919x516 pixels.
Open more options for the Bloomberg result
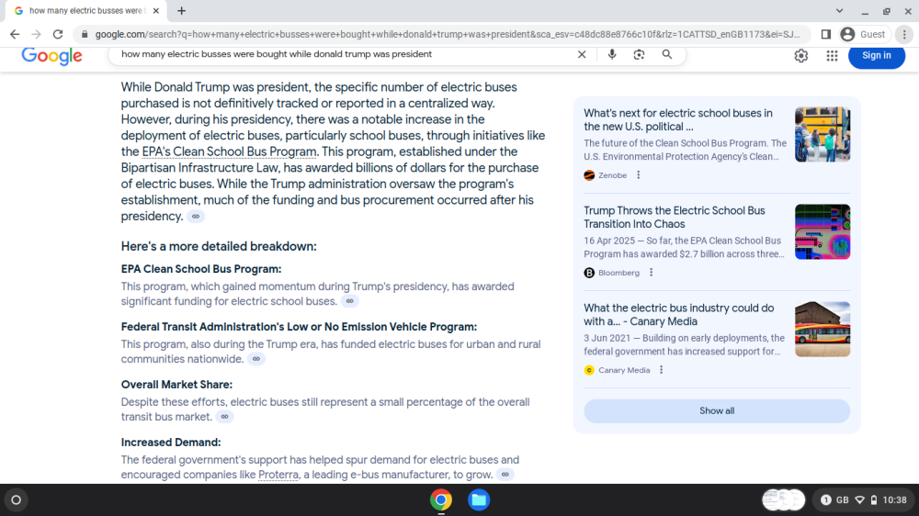click(652, 273)
